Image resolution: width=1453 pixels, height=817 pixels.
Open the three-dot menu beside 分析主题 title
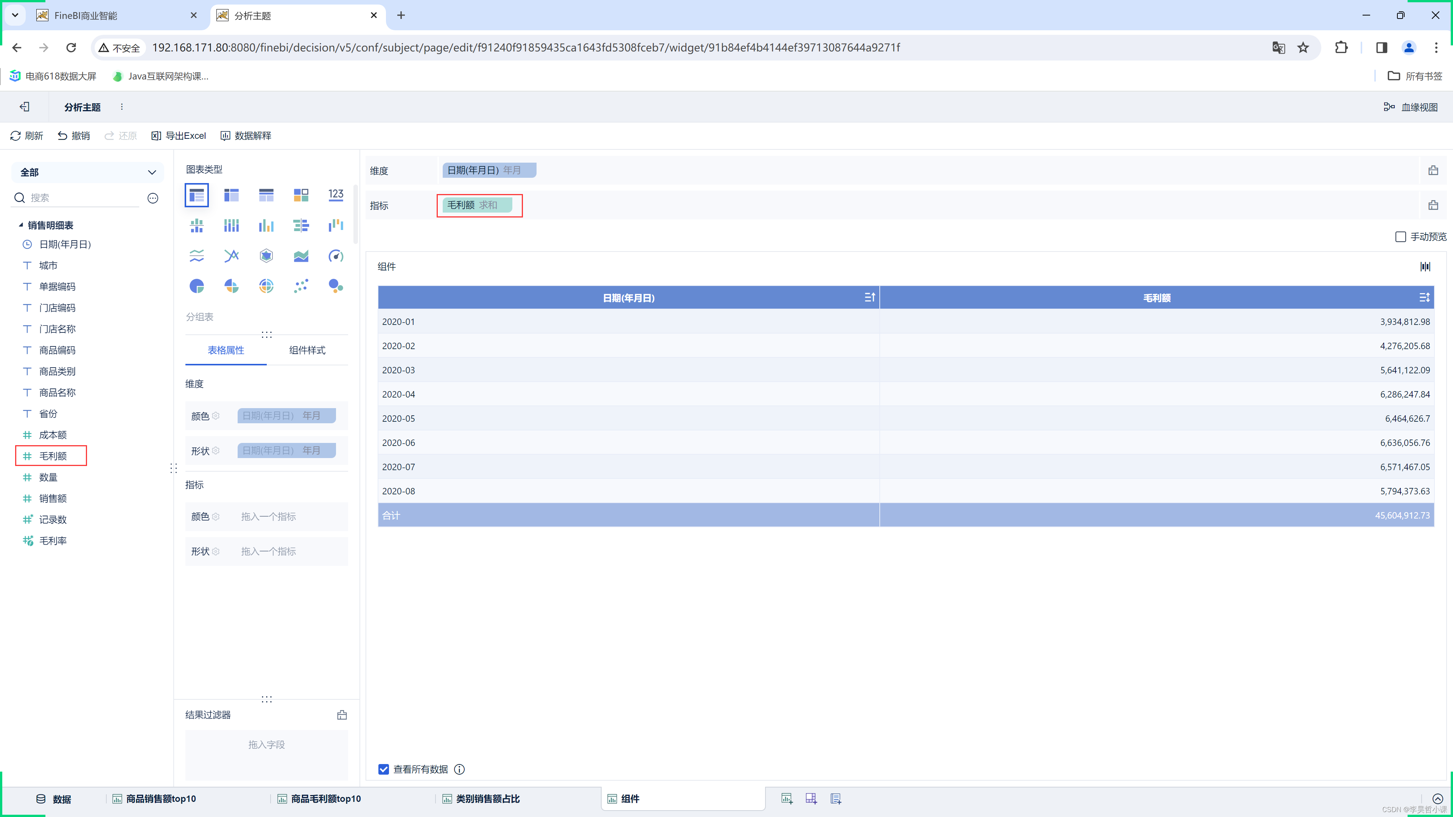click(122, 107)
